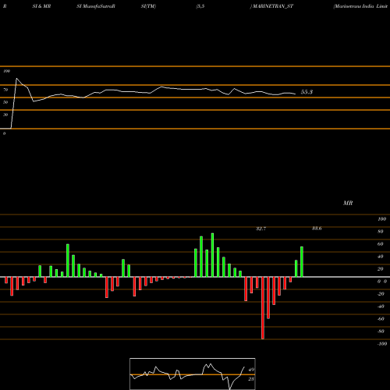Click the 50 label on RSI axis
390x390 pixels.
click(5, 102)
